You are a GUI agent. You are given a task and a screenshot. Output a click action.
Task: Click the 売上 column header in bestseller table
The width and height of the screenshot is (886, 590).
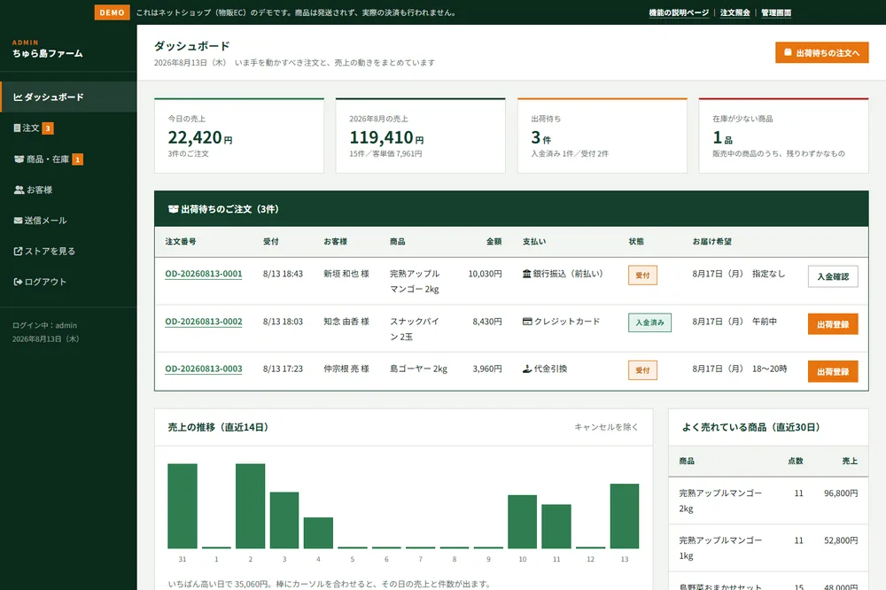pyautogui.click(x=850, y=461)
